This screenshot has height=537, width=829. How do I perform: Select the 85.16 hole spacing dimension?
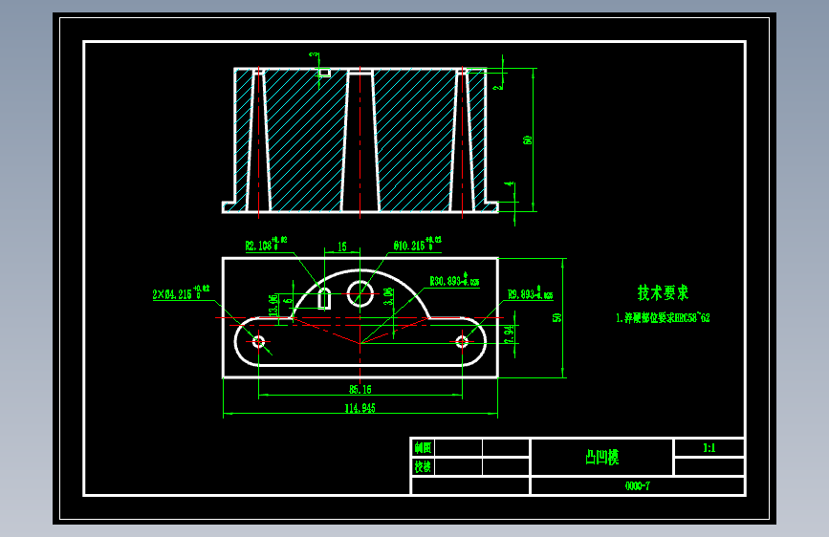coord(360,390)
